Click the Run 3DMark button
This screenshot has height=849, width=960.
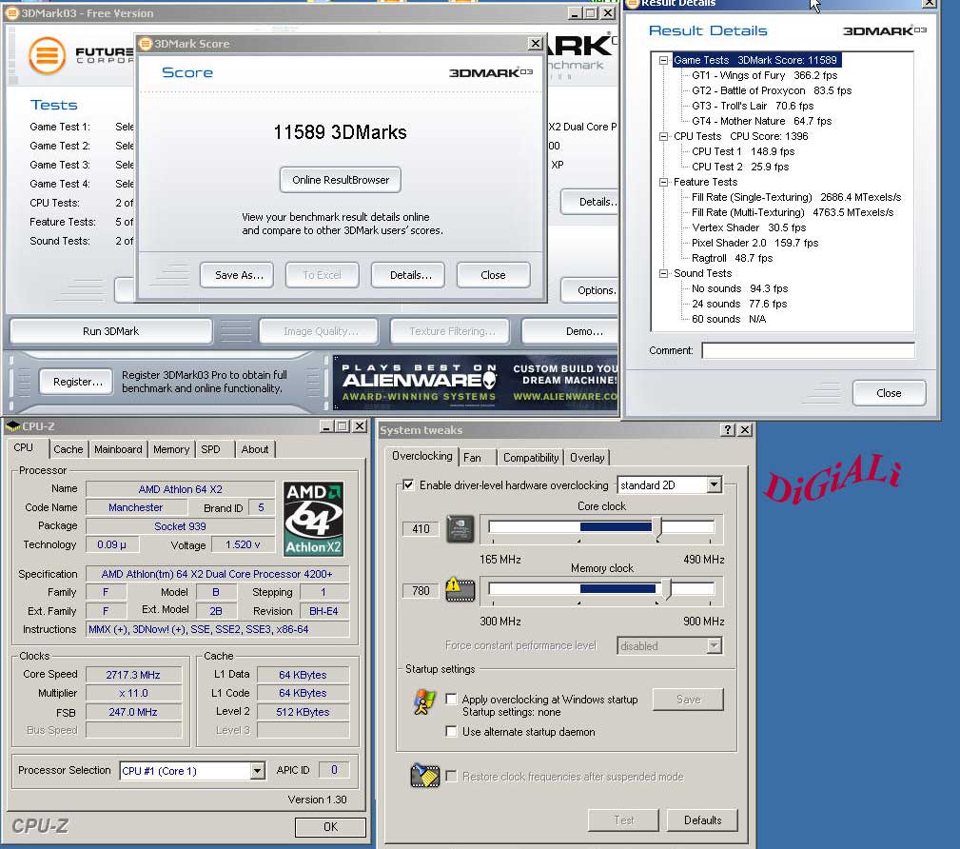[x=110, y=331]
